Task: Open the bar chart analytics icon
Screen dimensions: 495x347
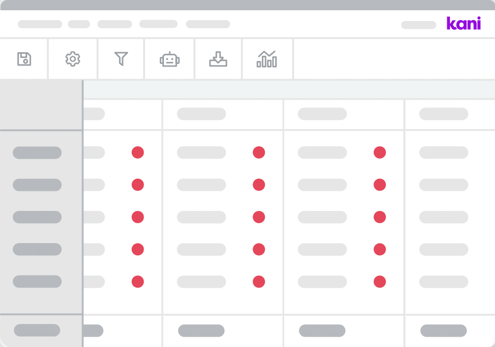Action: (266, 59)
